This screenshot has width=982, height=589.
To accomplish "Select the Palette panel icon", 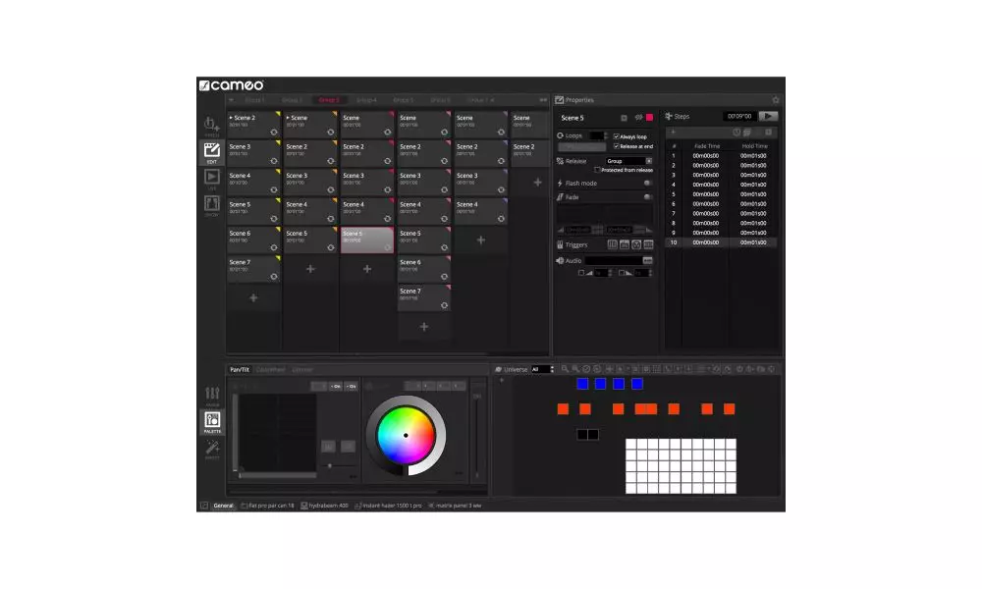I will (212, 422).
